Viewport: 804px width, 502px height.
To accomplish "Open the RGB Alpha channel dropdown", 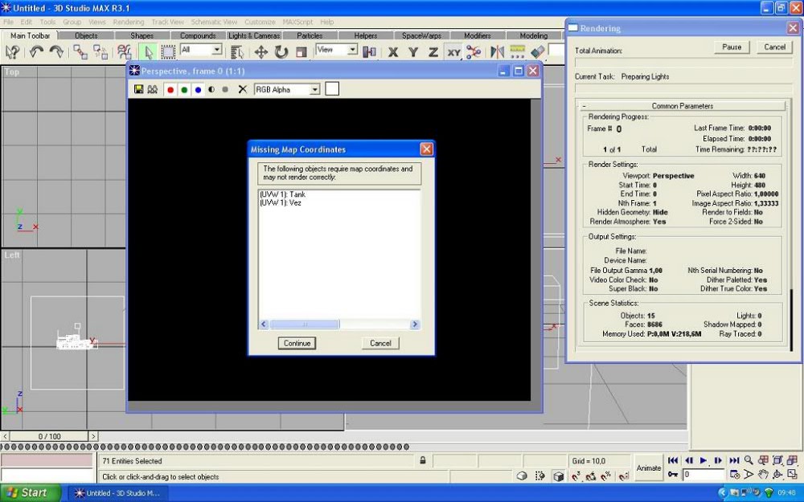I will click(287, 89).
